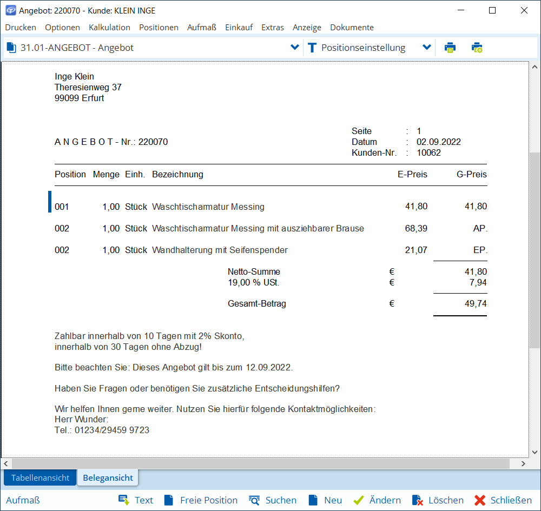541x511 pixels.
Task: Expand the 31.01-ANGEBOT document type dropdown
Action: pyautogui.click(x=295, y=48)
